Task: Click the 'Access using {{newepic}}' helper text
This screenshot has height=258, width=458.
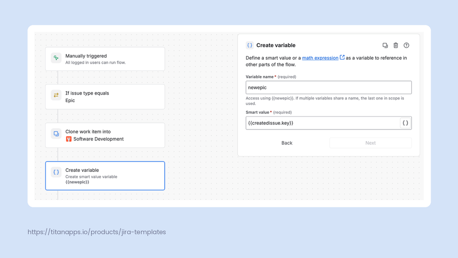Action: 325,101
